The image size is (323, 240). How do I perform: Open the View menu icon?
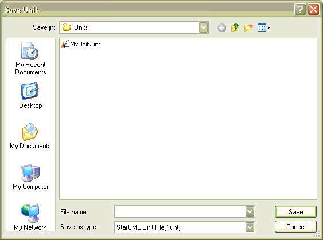(264, 27)
